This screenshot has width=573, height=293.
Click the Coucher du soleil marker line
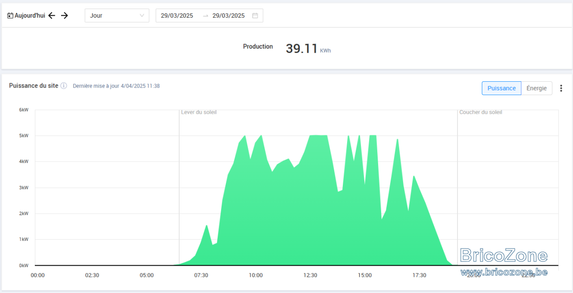click(457, 187)
